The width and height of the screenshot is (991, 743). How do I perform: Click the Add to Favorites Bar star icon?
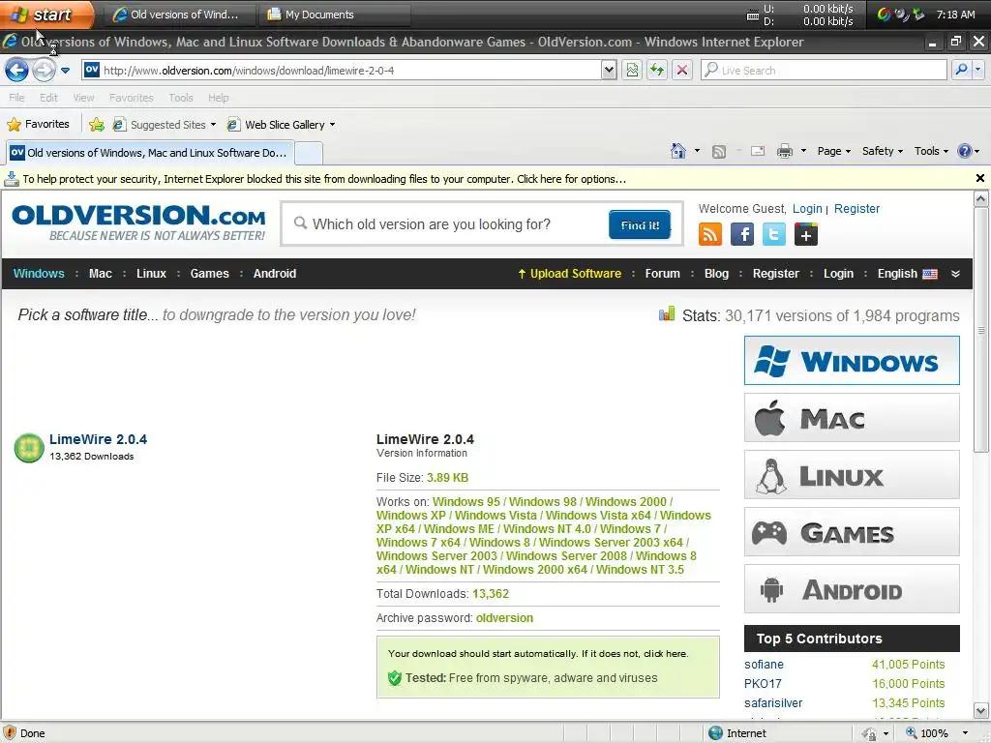(97, 125)
